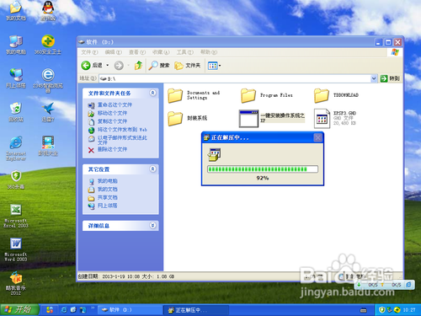The width and height of the screenshot is (421, 316).
Task: Click 复制这个文件 task link
Action: coord(112,121)
